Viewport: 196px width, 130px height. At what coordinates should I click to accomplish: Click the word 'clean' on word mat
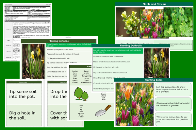pyautogui.click(x=81, y=106)
